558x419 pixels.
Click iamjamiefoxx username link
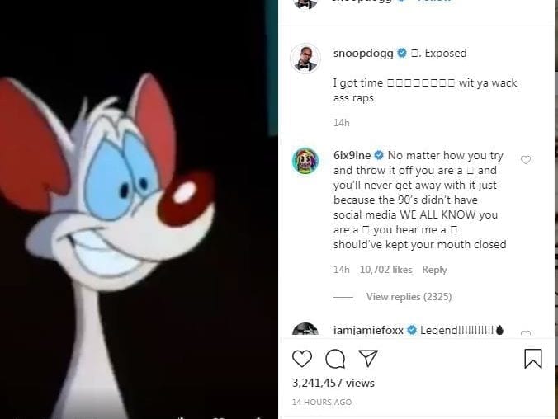click(368, 330)
